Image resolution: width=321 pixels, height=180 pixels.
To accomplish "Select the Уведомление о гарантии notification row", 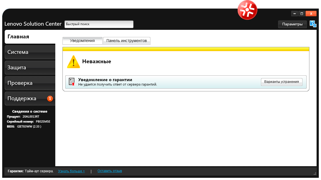I will click(x=186, y=82).
